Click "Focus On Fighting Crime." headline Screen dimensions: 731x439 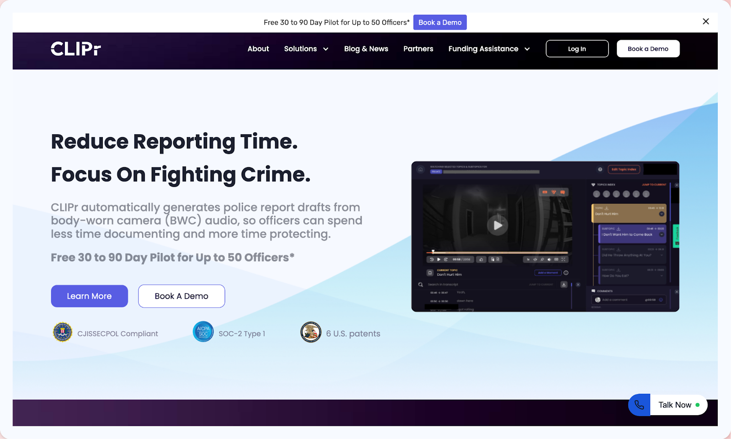(180, 175)
